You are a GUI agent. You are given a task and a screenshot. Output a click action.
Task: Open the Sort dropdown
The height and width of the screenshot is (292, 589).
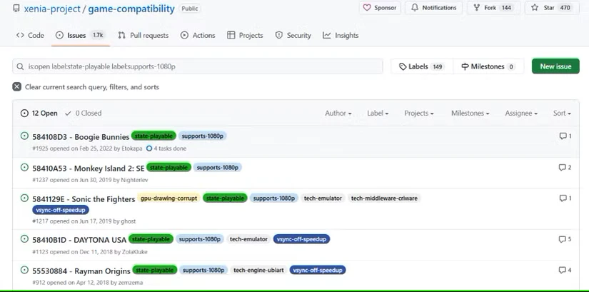[562, 113]
